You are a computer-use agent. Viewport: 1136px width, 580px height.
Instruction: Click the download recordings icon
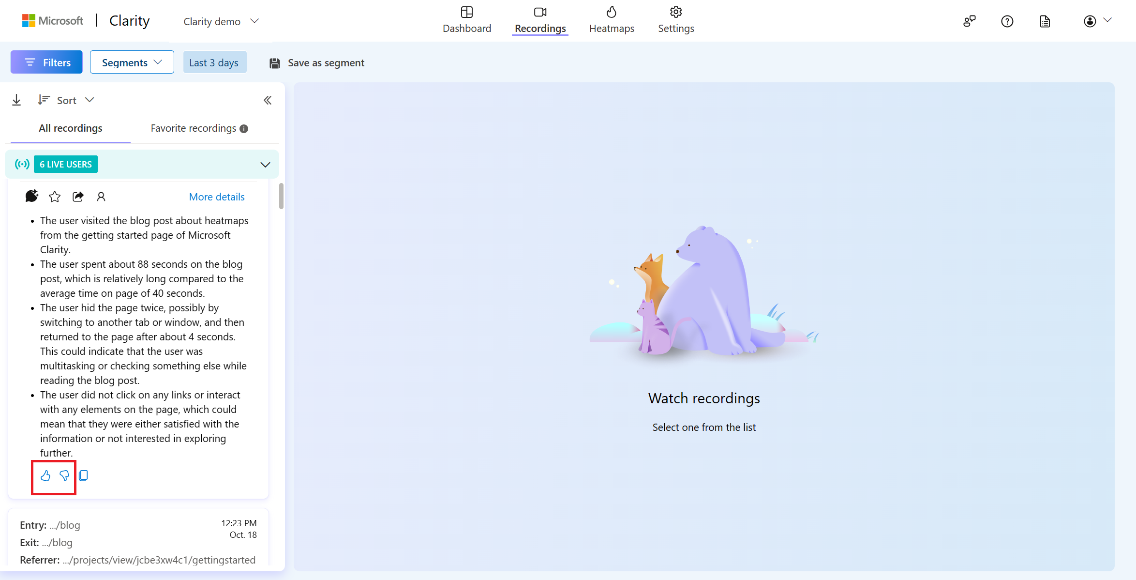[16, 100]
